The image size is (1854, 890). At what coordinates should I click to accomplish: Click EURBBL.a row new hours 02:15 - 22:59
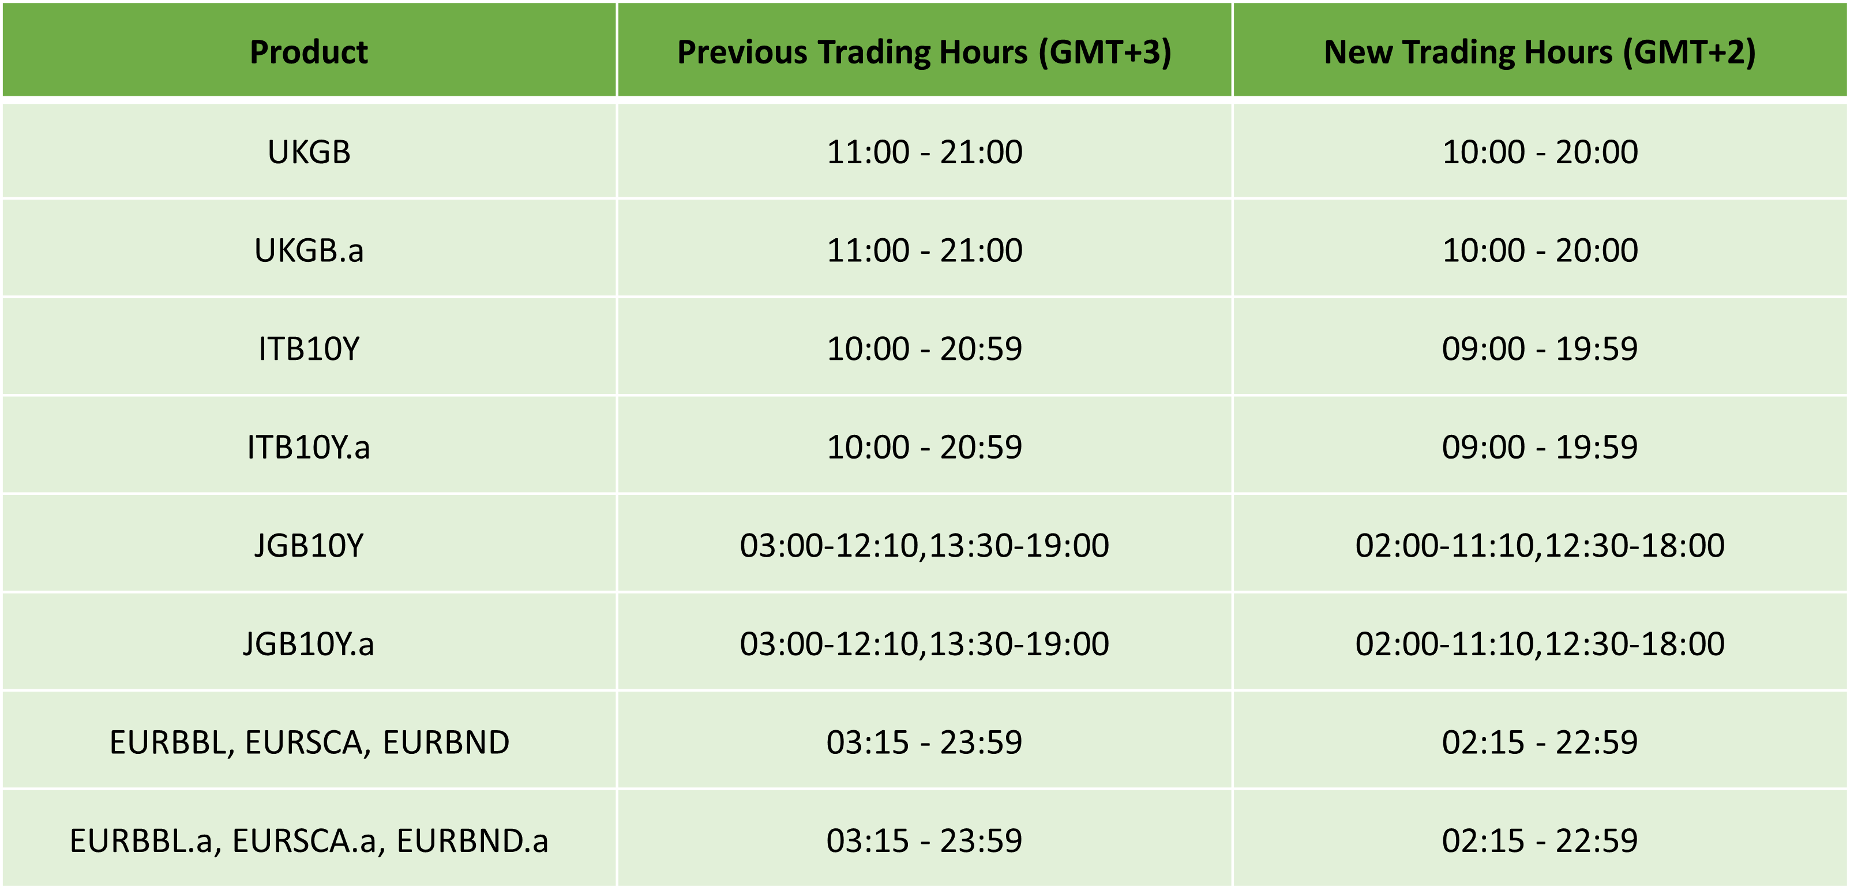pyautogui.click(x=1540, y=841)
